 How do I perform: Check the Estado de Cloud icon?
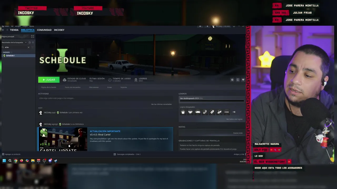pos(65,80)
